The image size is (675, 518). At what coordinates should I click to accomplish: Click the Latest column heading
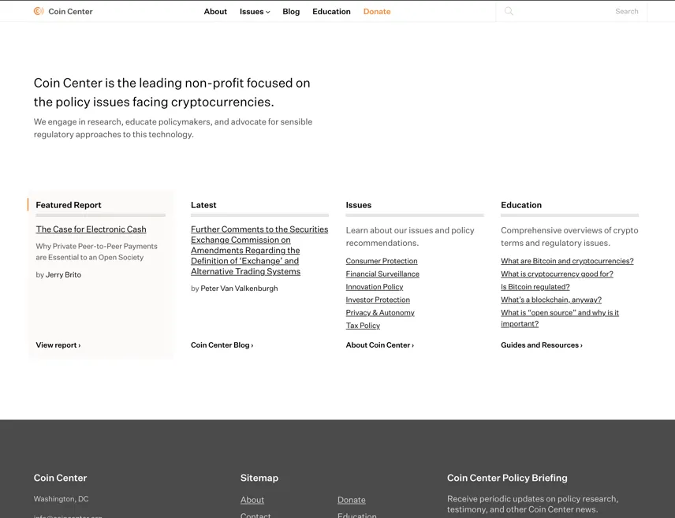(203, 205)
